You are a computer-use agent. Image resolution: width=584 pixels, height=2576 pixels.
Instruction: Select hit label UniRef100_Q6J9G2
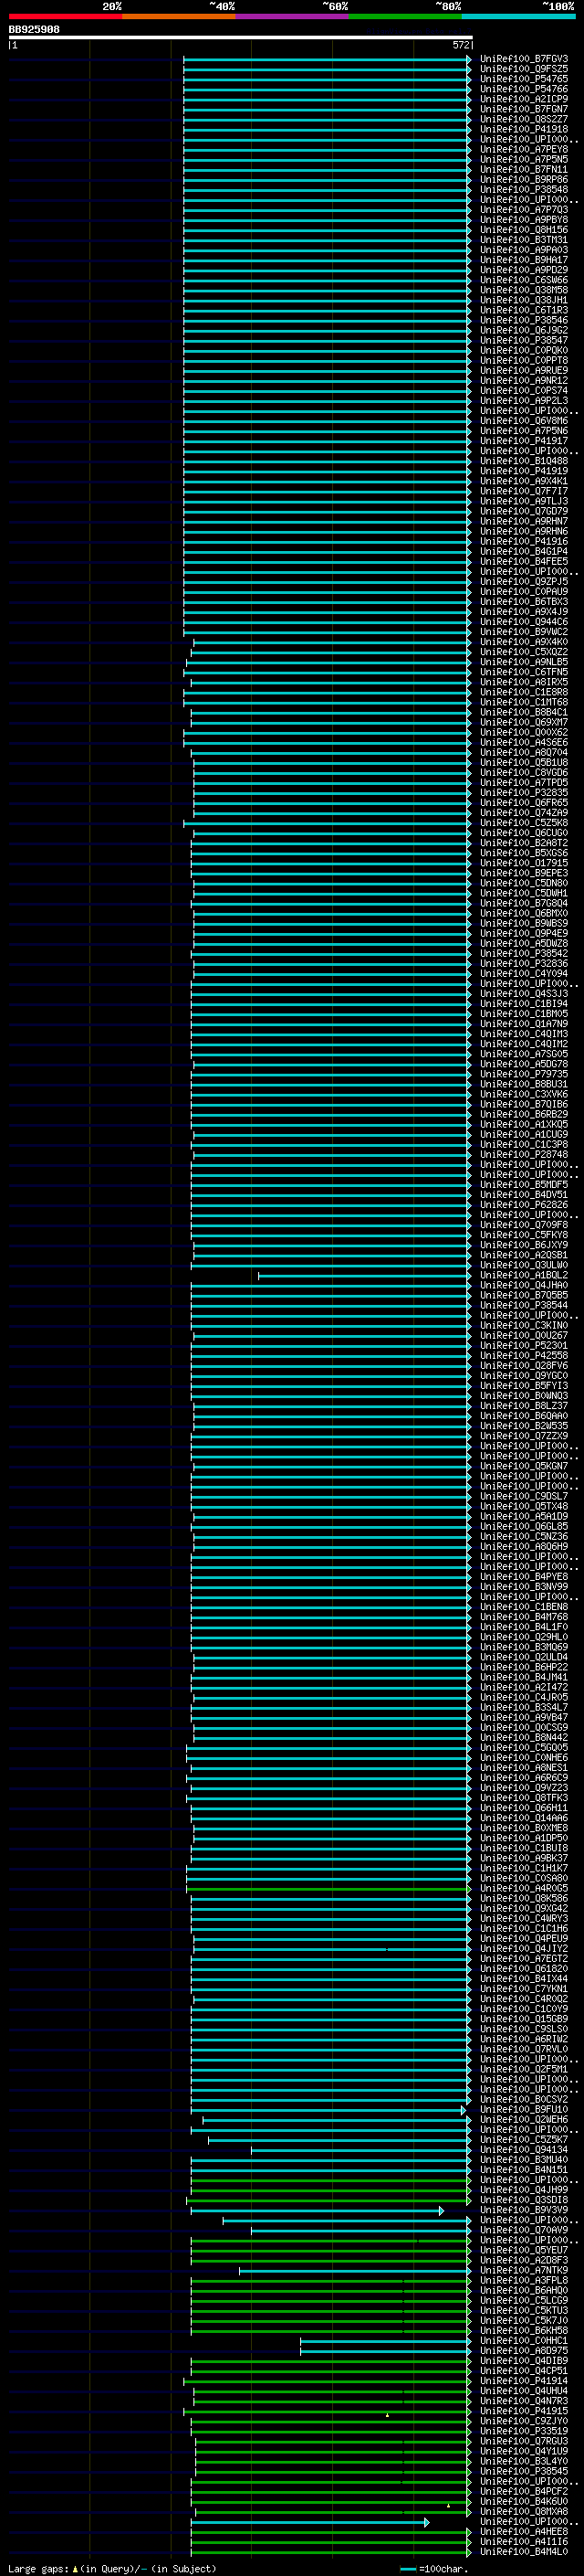tap(524, 330)
